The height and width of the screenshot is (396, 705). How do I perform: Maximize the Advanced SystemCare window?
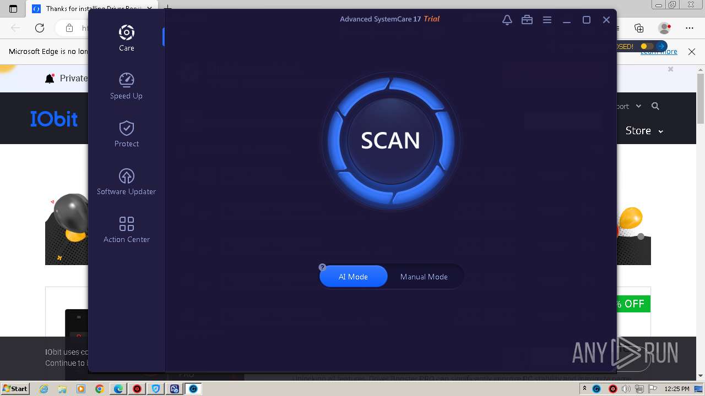[x=587, y=20]
